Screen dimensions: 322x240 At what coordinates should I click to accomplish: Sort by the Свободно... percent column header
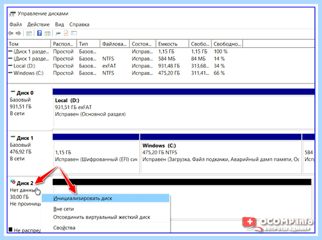tap(227, 44)
